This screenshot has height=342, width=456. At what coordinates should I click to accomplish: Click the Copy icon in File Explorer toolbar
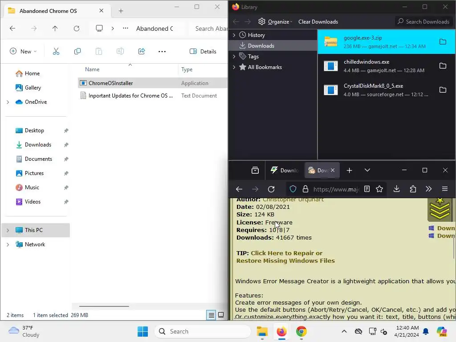(77, 52)
